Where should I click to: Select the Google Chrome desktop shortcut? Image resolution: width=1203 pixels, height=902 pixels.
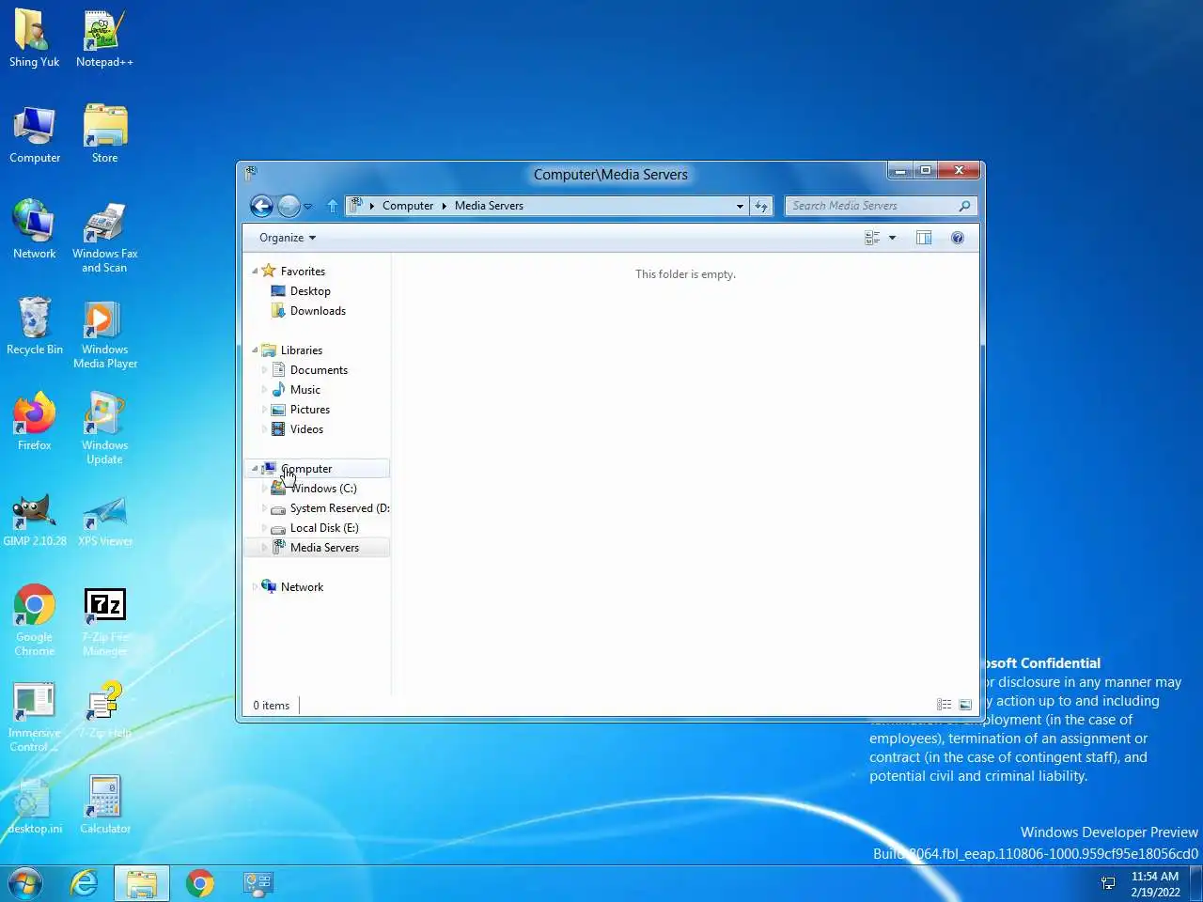coord(35,620)
